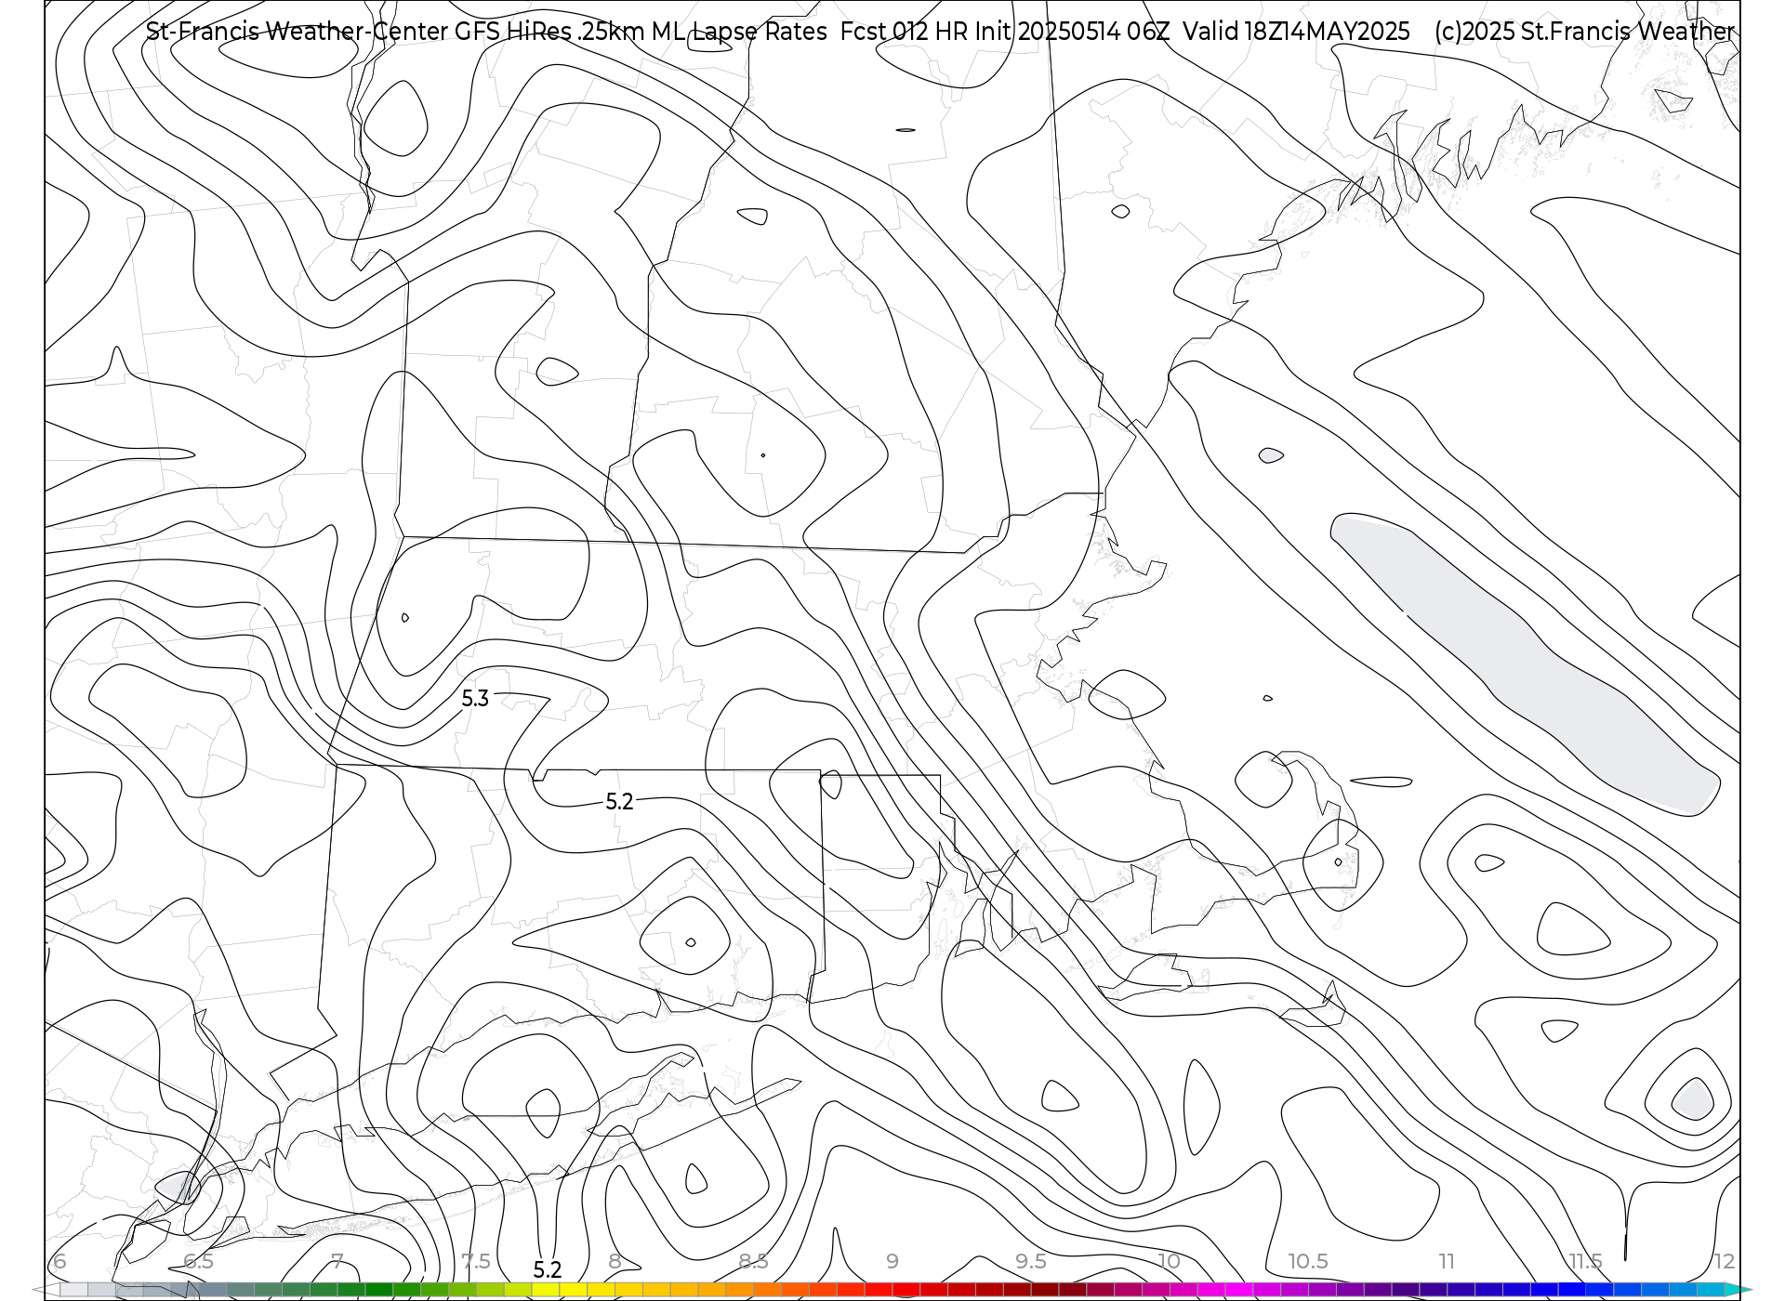Viewport: 1785px width, 1301px height.
Task: Click the color bar label 11.5
Action: pos(1586,1261)
